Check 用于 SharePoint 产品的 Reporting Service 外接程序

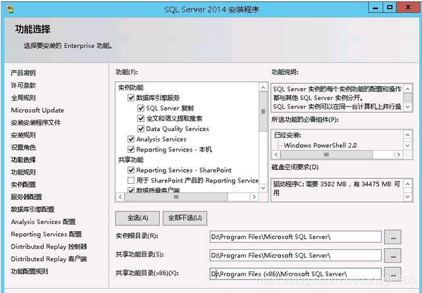[x=131, y=180]
